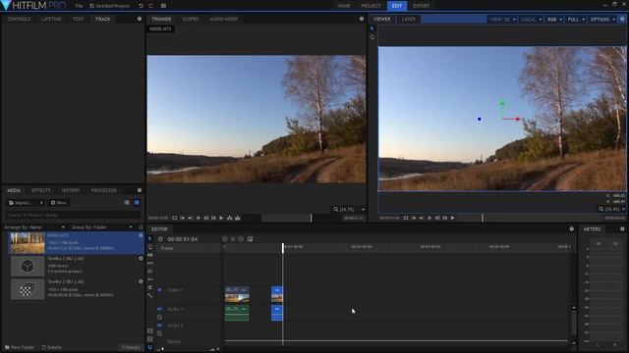Click Delete in media panel

pyautogui.click(x=52, y=347)
